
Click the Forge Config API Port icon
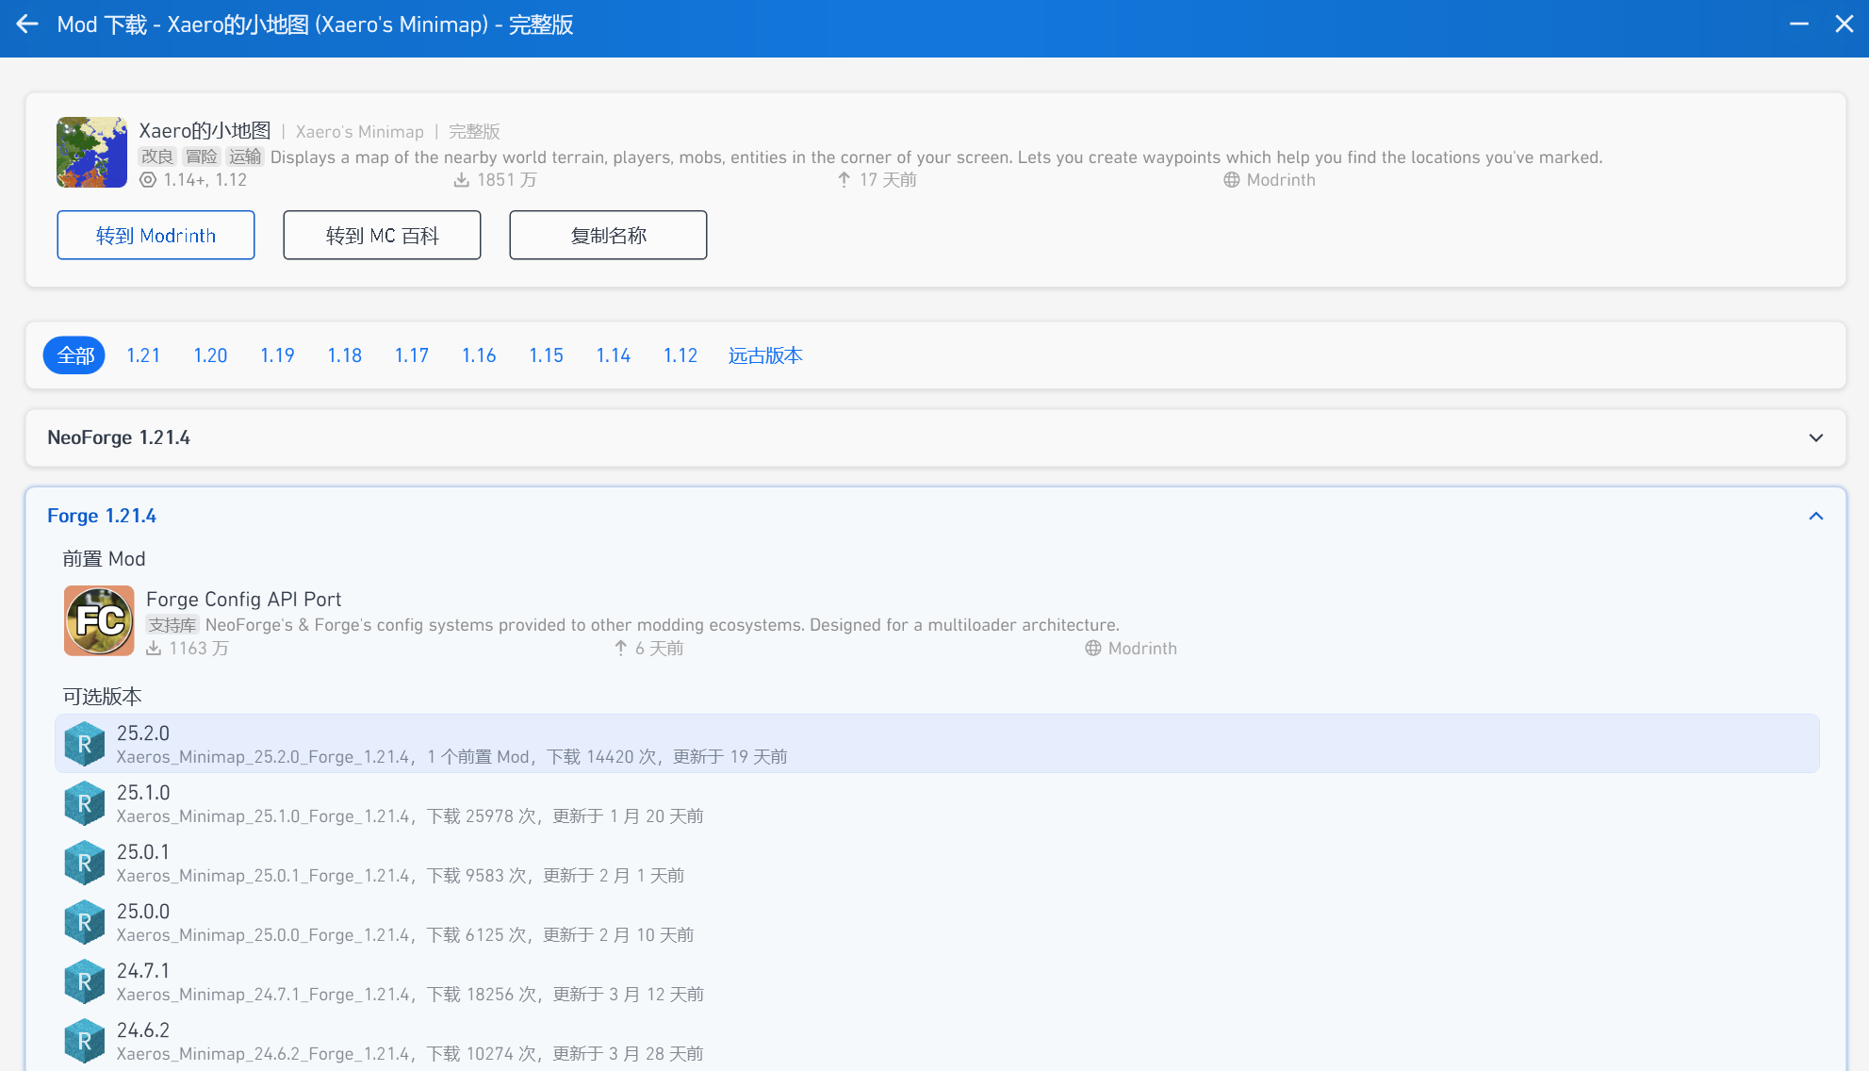[99, 620]
